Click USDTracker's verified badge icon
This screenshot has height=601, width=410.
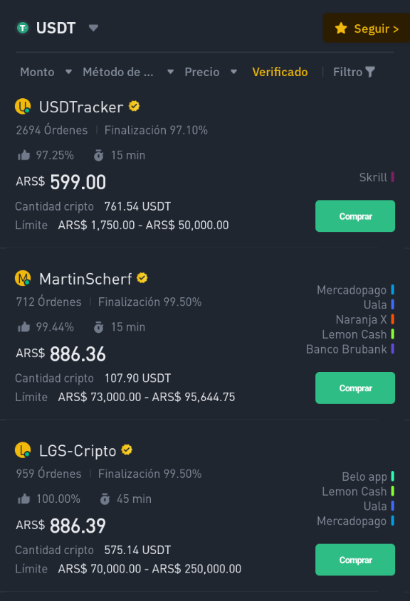134,106
